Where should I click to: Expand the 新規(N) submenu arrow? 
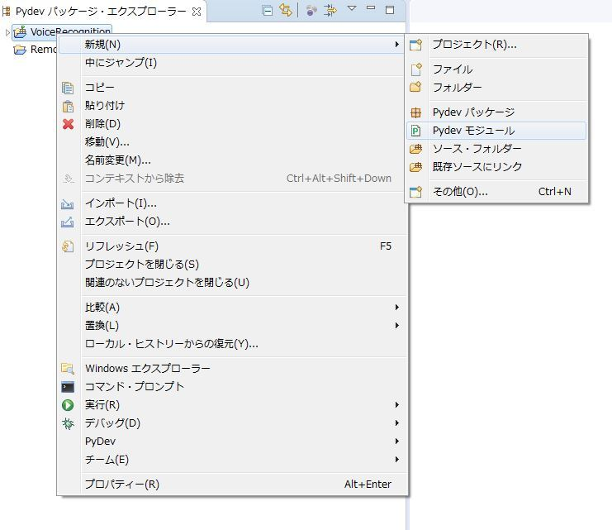[397, 44]
